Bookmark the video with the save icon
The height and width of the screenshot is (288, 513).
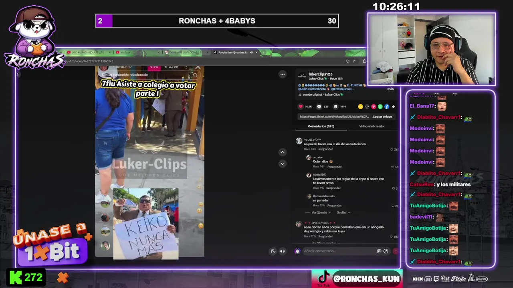(336, 106)
